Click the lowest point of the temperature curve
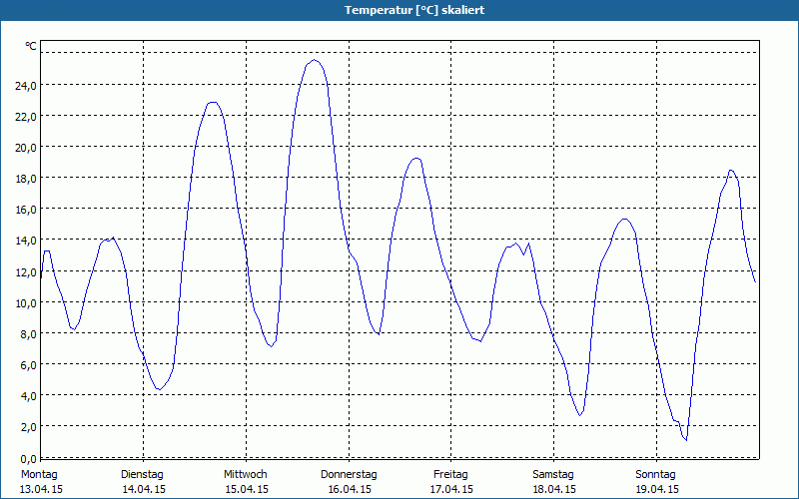Image resolution: width=799 pixels, height=499 pixels. tap(686, 440)
